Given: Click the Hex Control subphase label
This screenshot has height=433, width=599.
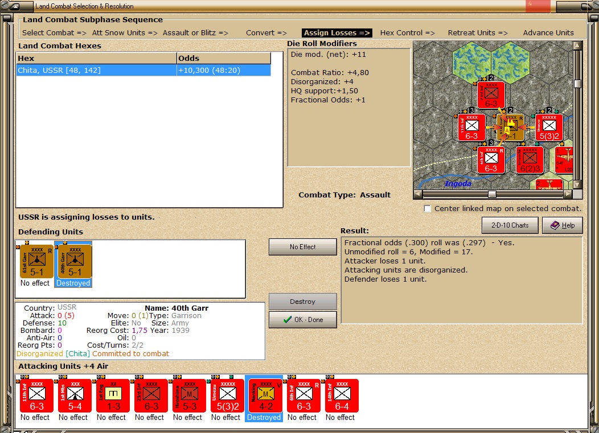Looking at the screenshot, I should 407,33.
